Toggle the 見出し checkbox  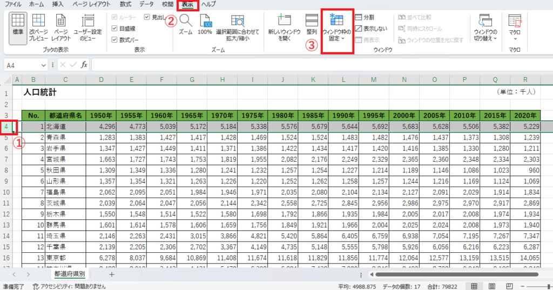pos(147,17)
